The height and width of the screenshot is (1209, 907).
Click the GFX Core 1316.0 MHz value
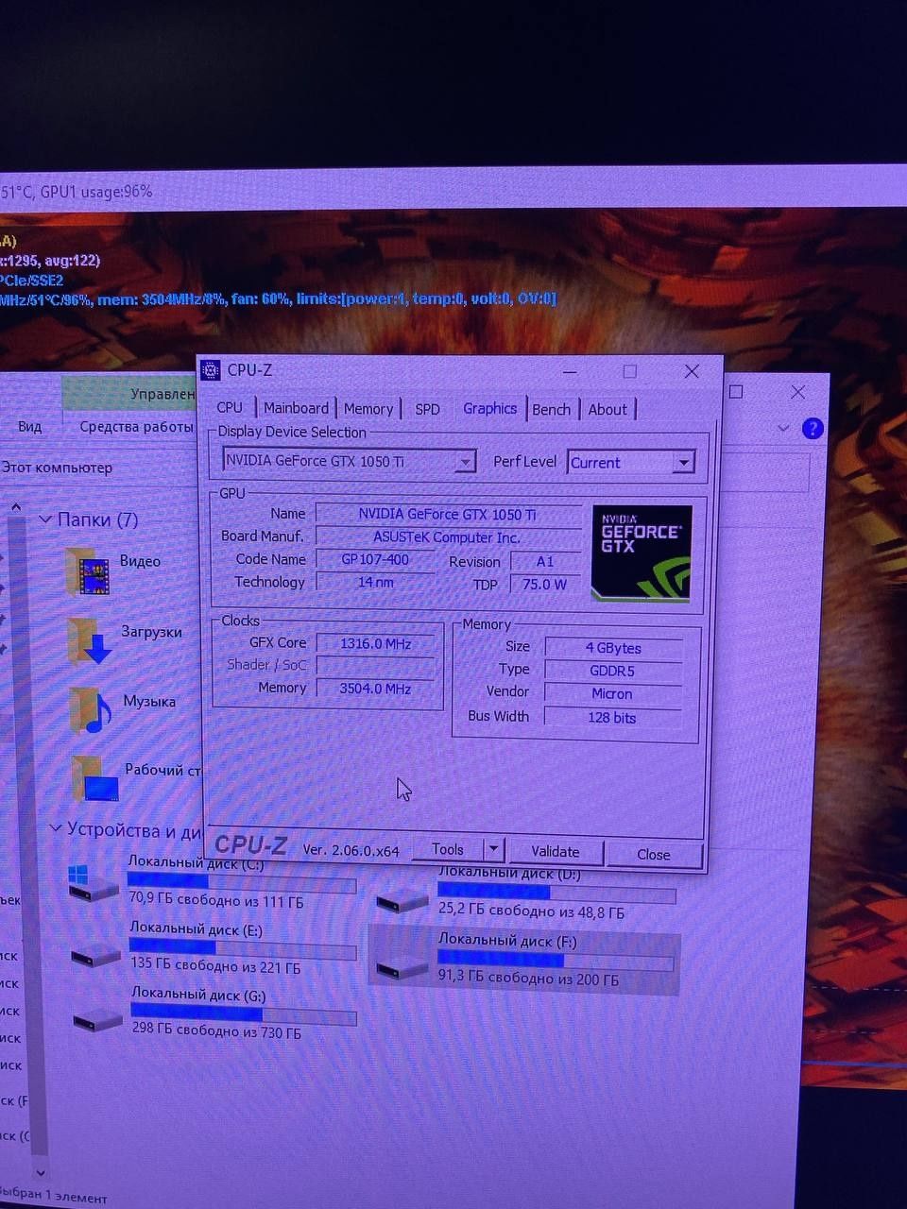pos(376,643)
